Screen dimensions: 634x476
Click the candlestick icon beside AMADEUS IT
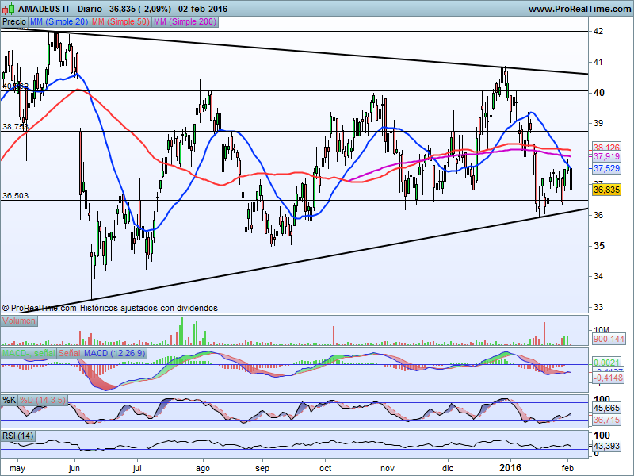(8, 8)
